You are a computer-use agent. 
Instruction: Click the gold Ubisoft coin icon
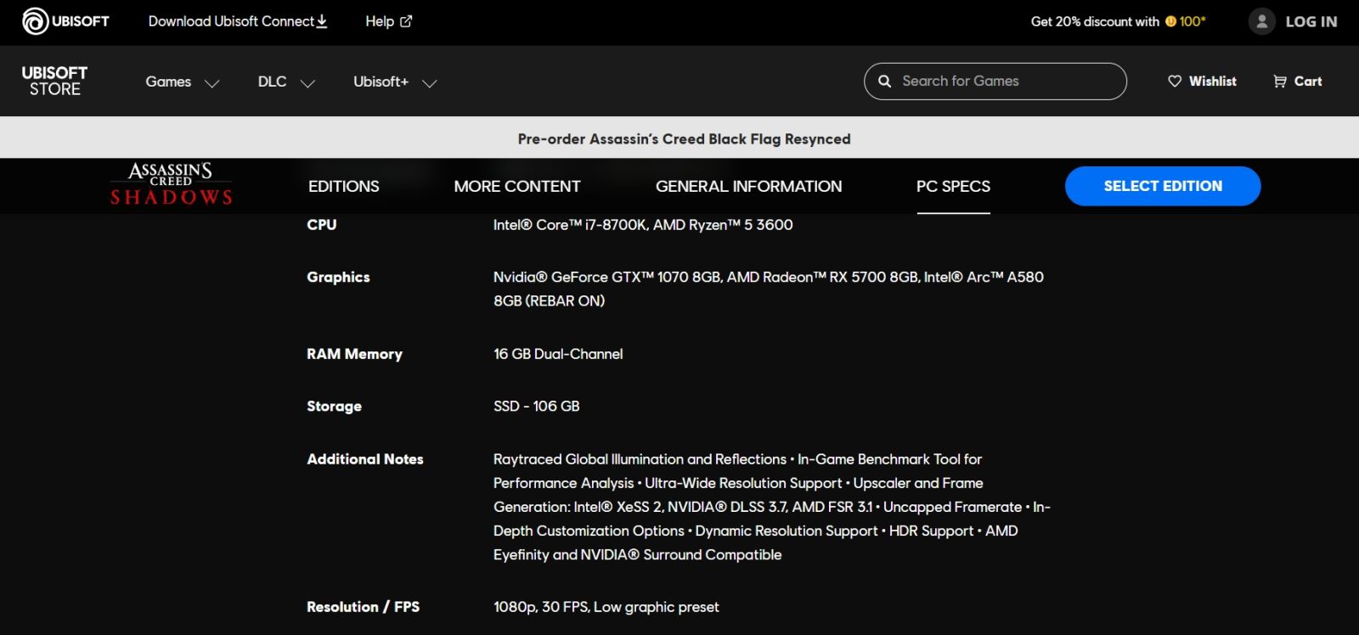coord(1170,21)
